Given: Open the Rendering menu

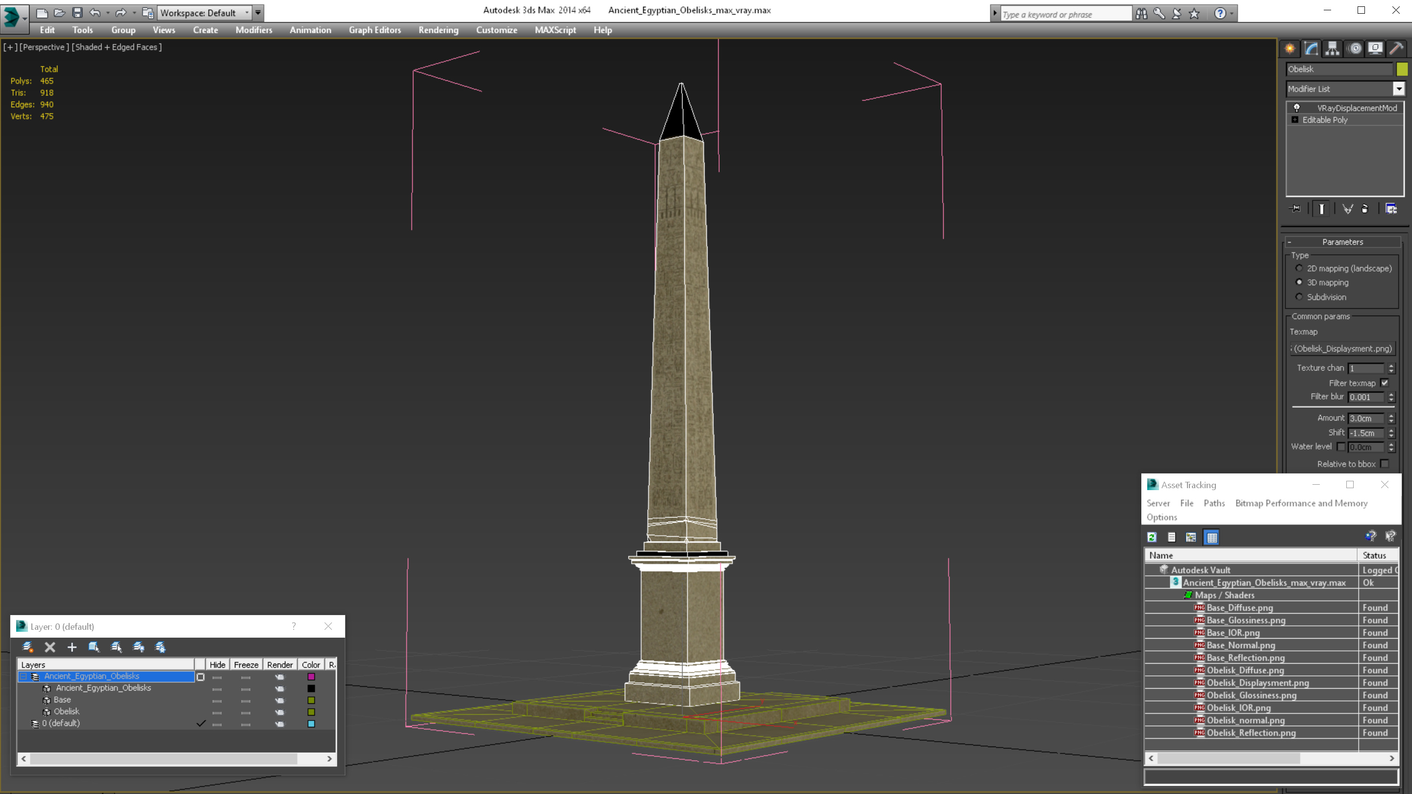Looking at the screenshot, I should pyautogui.click(x=438, y=30).
